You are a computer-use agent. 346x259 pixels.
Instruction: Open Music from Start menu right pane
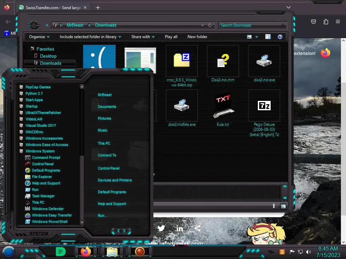point(103,130)
